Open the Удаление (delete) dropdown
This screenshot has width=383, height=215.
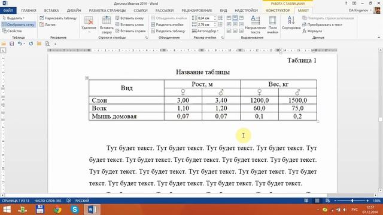tap(89, 25)
